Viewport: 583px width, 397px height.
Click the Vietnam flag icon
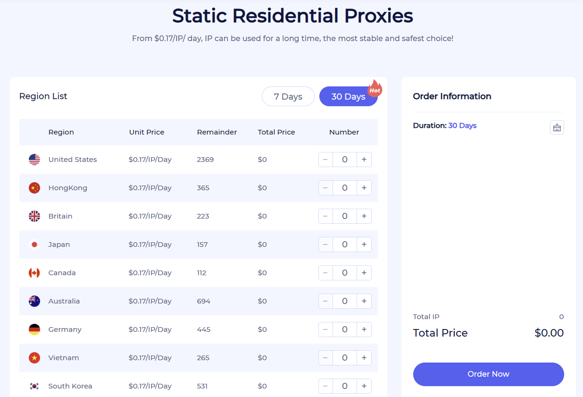pyautogui.click(x=34, y=358)
